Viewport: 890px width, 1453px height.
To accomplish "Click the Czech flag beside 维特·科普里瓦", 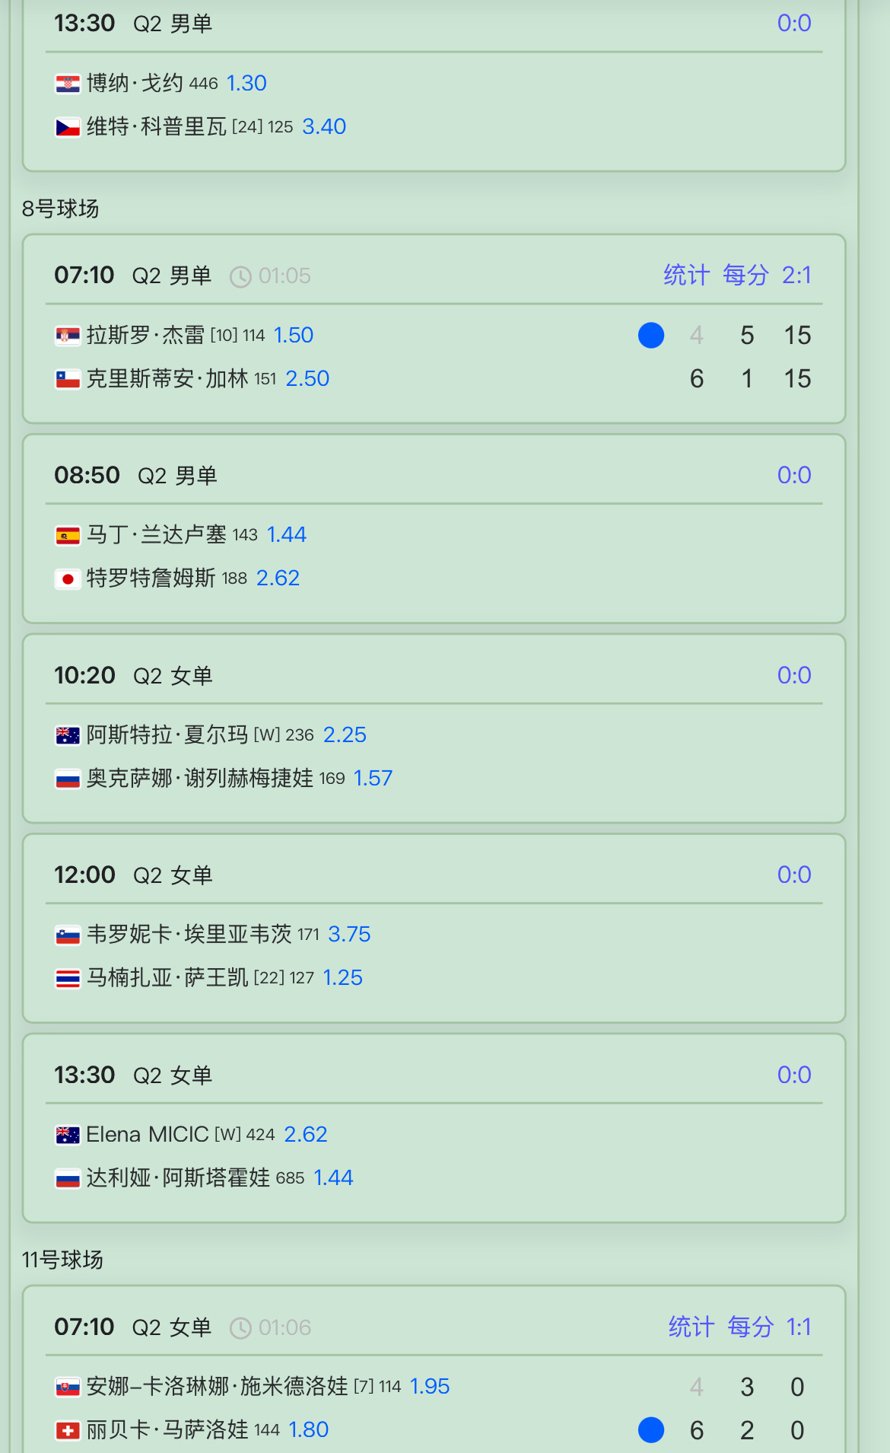I will [68, 127].
